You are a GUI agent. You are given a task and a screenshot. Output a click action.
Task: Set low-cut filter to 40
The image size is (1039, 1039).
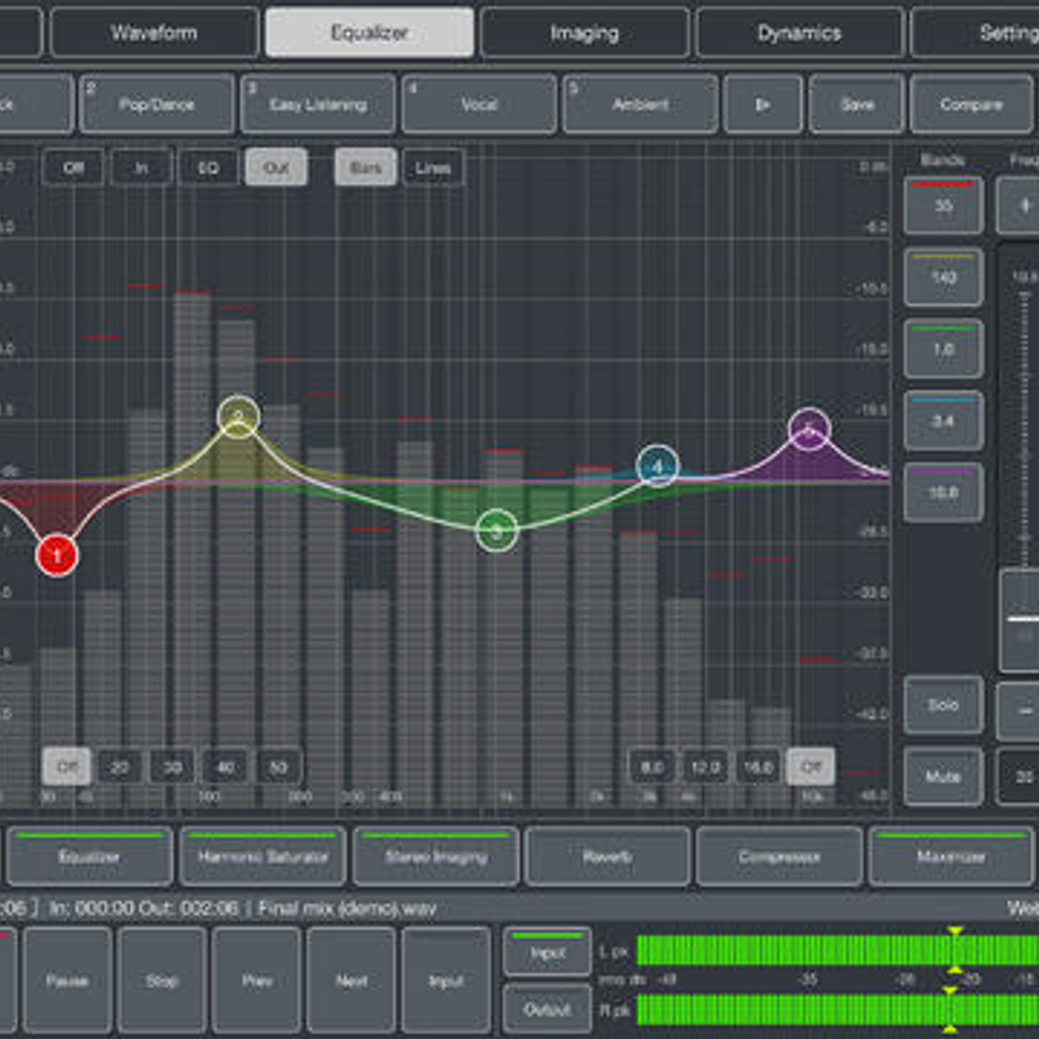click(x=225, y=766)
